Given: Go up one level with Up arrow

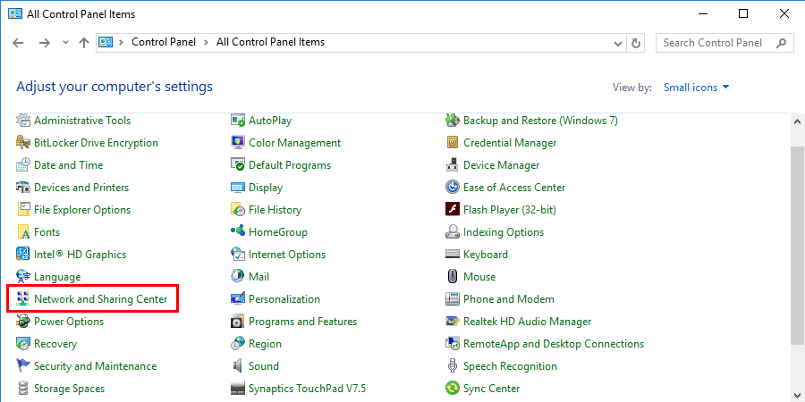Looking at the screenshot, I should click(x=84, y=43).
